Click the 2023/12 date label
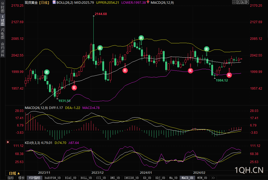This screenshot has width=268, height=180. click(98, 173)
